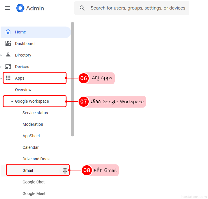Image resolution: width=208 pixels, height=199 pixels.
Task: Toggle the pin next to Gmail
Action: click(x=65, y=171)
